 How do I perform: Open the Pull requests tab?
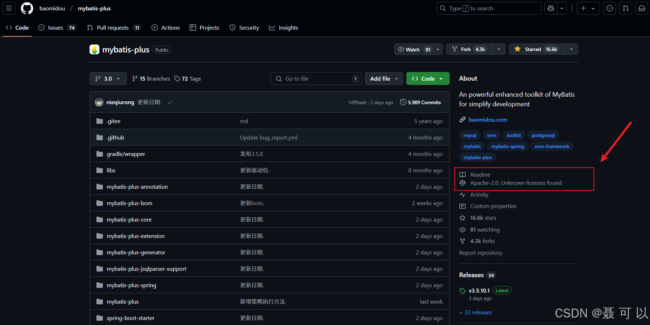pyautogui.click(x=114, y=27)
